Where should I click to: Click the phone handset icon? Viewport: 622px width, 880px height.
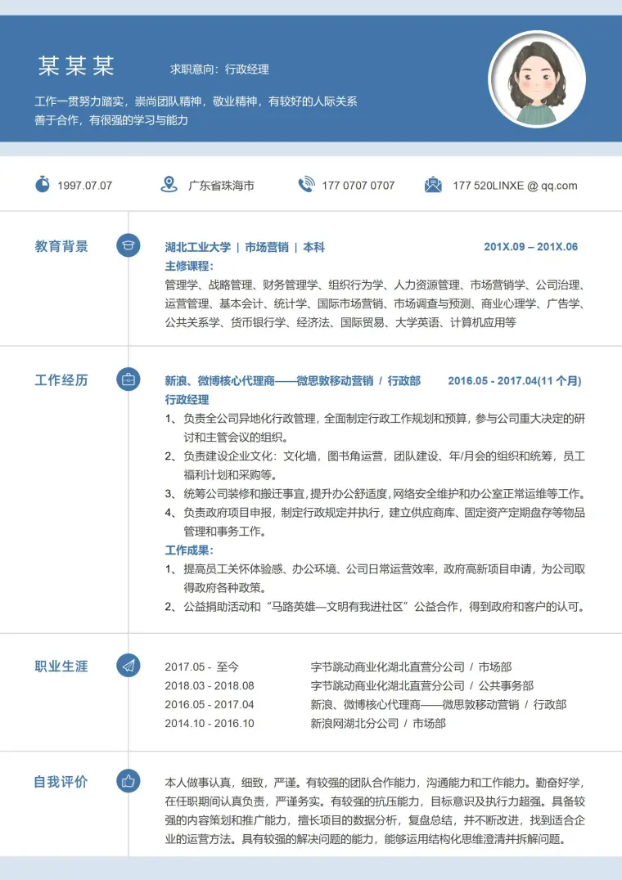point(307,184)
